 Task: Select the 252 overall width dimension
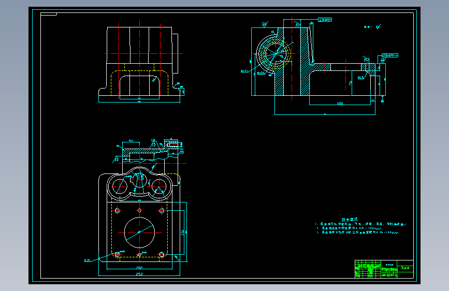click(x=139, y=274)
